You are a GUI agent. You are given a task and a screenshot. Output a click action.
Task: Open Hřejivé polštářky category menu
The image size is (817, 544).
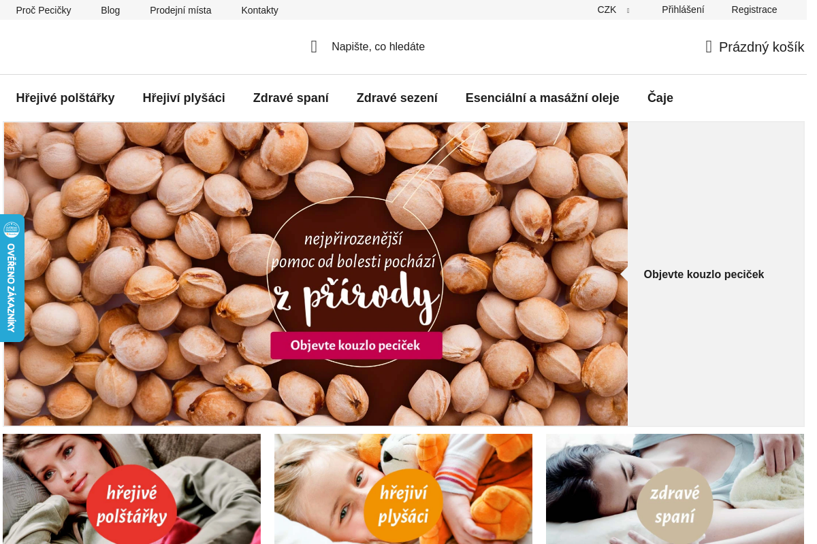(65, 98)
